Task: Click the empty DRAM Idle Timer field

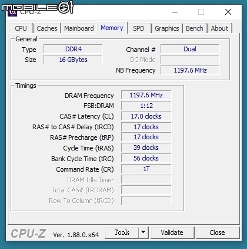Action: point(146,179)
